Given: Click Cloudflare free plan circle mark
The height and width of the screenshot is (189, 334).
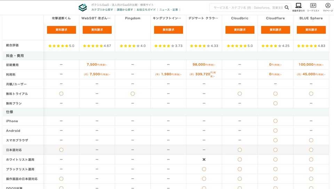Looking at the screenshot, I should (276, 103).
